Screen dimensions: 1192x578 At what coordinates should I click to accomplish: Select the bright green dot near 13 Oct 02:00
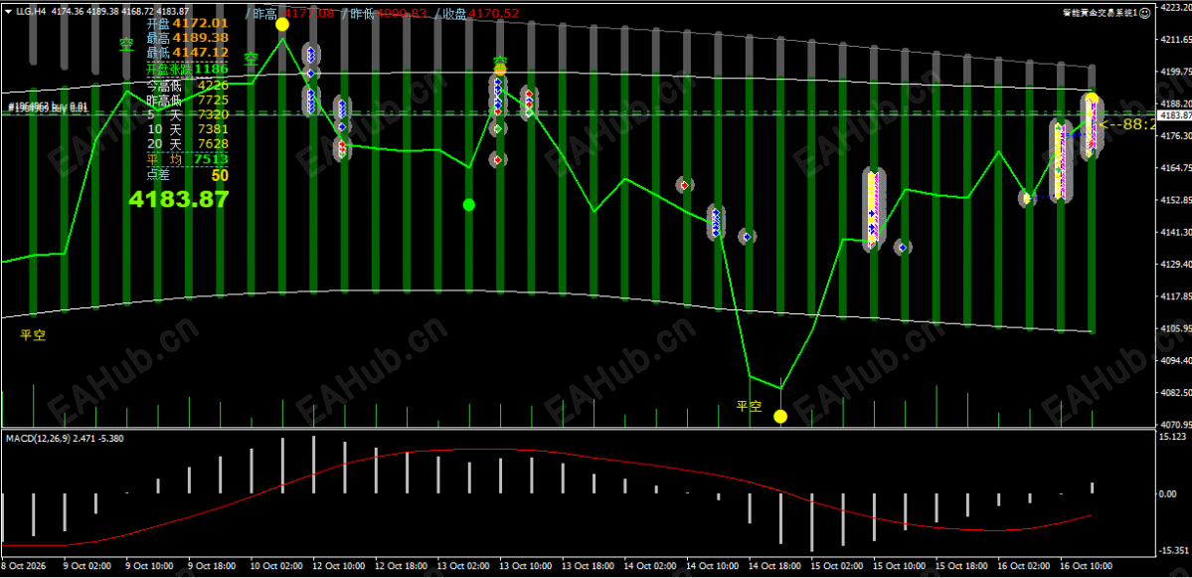[x=469, y=205]
